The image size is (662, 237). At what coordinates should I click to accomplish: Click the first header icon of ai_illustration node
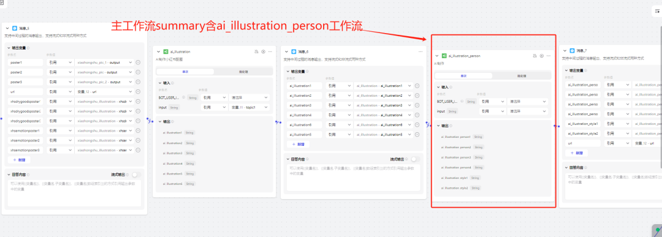256,51
